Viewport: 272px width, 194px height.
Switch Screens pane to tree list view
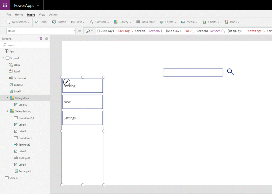point(40,39)
